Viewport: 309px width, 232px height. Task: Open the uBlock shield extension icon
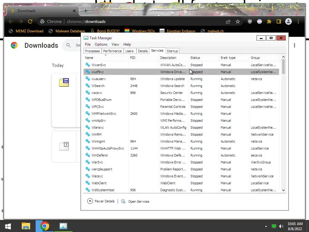point(250,21)
